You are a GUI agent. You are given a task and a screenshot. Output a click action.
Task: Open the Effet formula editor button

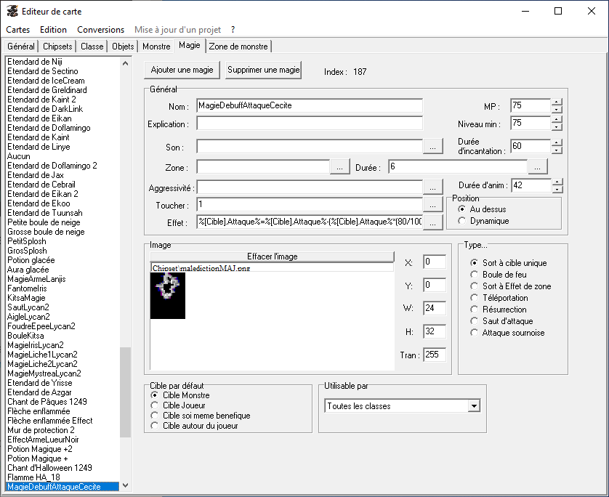(432, 222)
